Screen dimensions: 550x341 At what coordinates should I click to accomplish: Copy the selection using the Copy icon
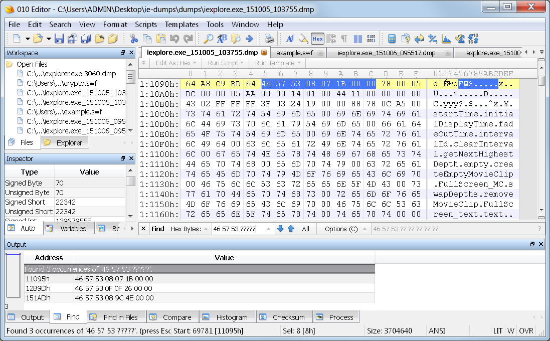click(147, 39)
